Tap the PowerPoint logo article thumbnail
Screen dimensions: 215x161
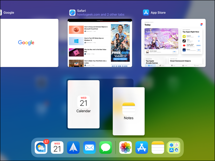click(76, 30)
